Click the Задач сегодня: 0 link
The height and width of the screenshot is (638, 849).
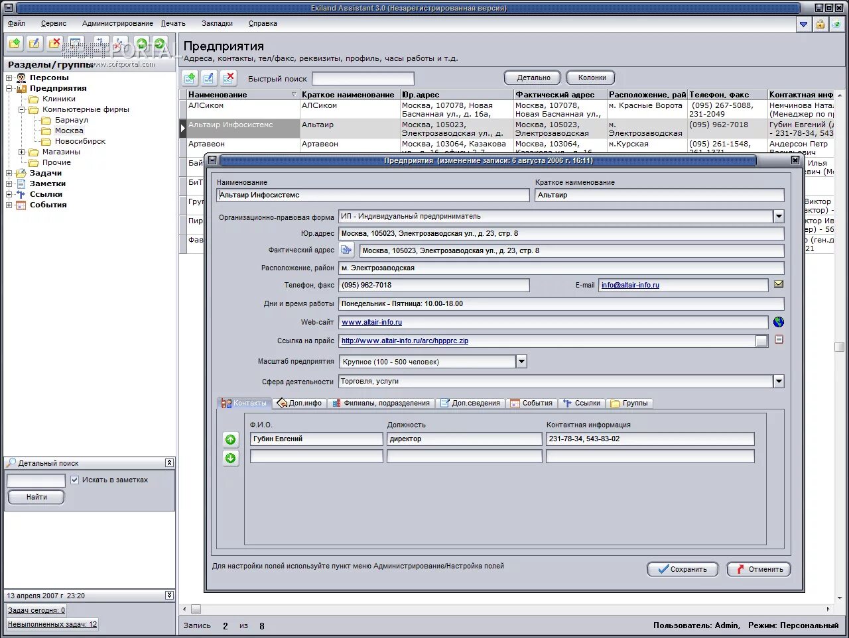36,610
